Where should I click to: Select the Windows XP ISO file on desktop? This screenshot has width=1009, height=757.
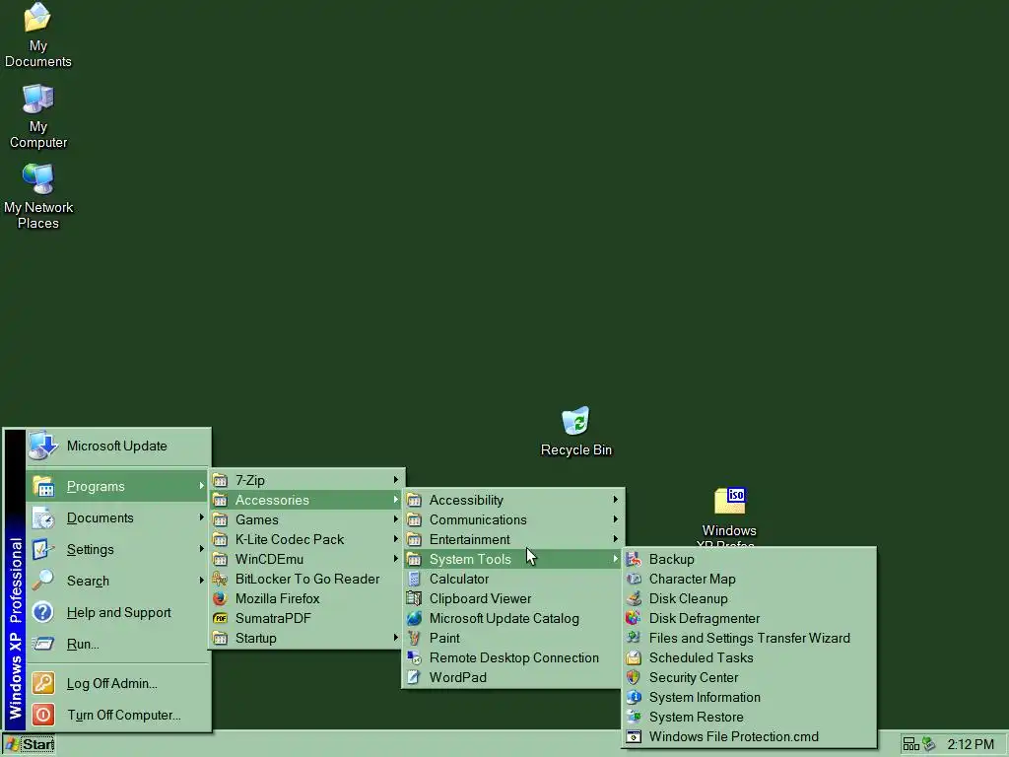[729, 501]
